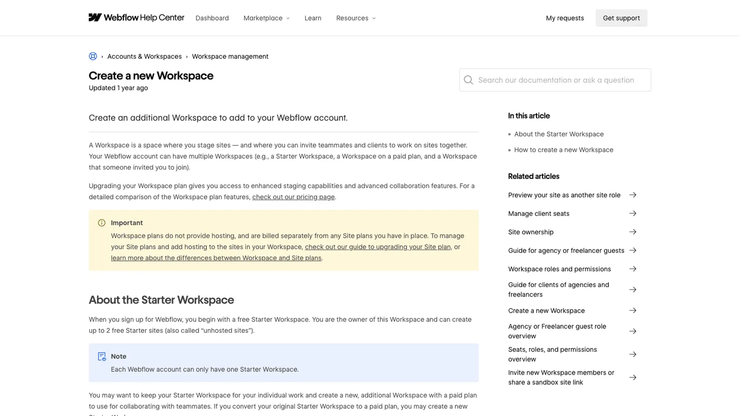Click the arrow beside Preview your site as another site role

633,195
